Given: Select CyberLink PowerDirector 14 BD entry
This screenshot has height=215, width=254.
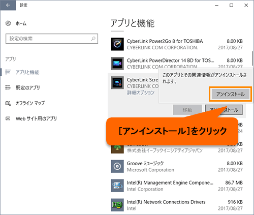Looking at the screenshot, I should [x=171, y=60].
